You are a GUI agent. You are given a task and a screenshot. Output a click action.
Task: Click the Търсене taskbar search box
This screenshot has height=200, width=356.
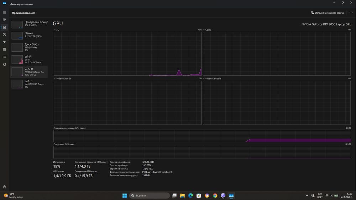tap(150, 195)
